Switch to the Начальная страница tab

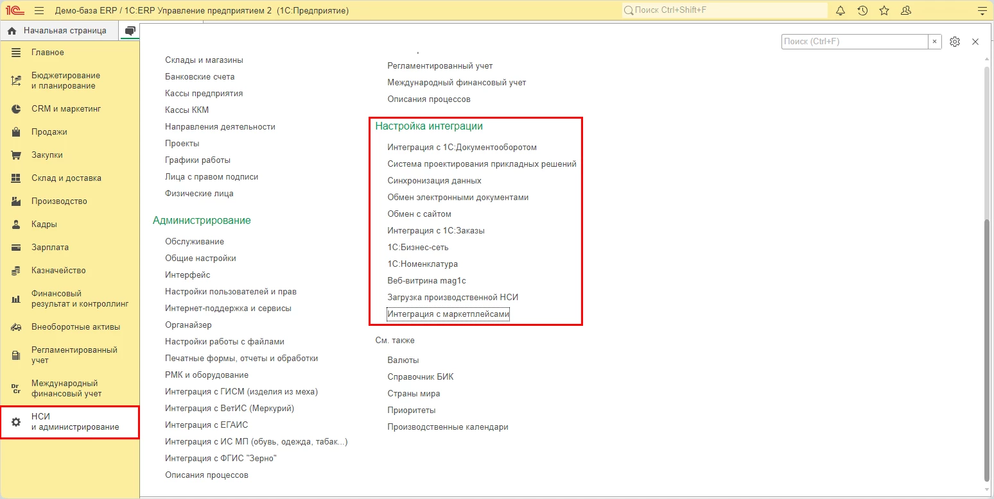[x=60, y=31]
